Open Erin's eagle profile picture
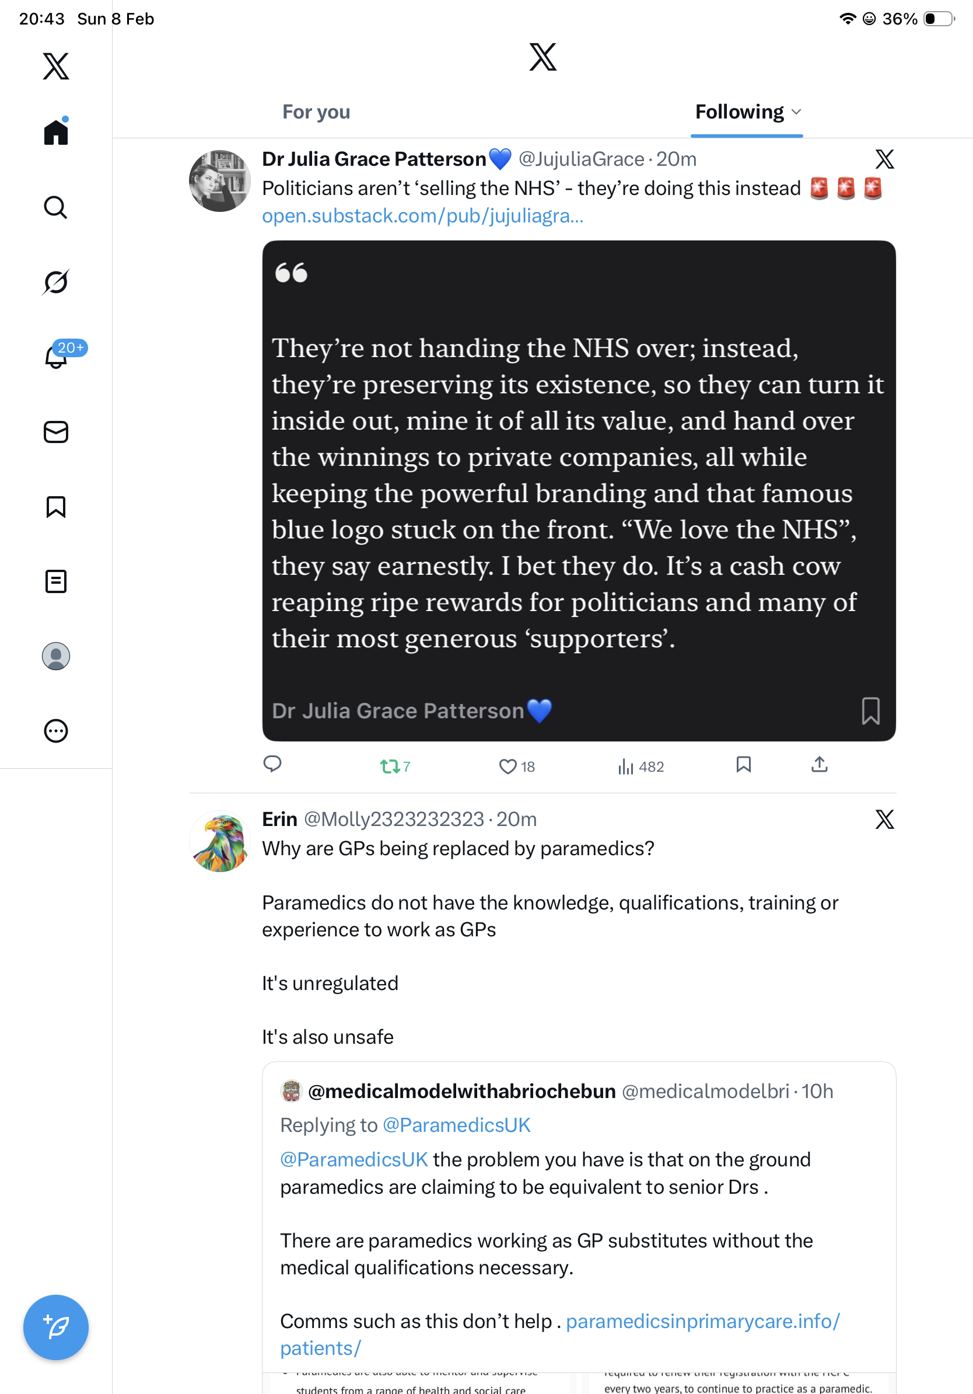This screenshot has height=1394, width=973. click(220, 842)
